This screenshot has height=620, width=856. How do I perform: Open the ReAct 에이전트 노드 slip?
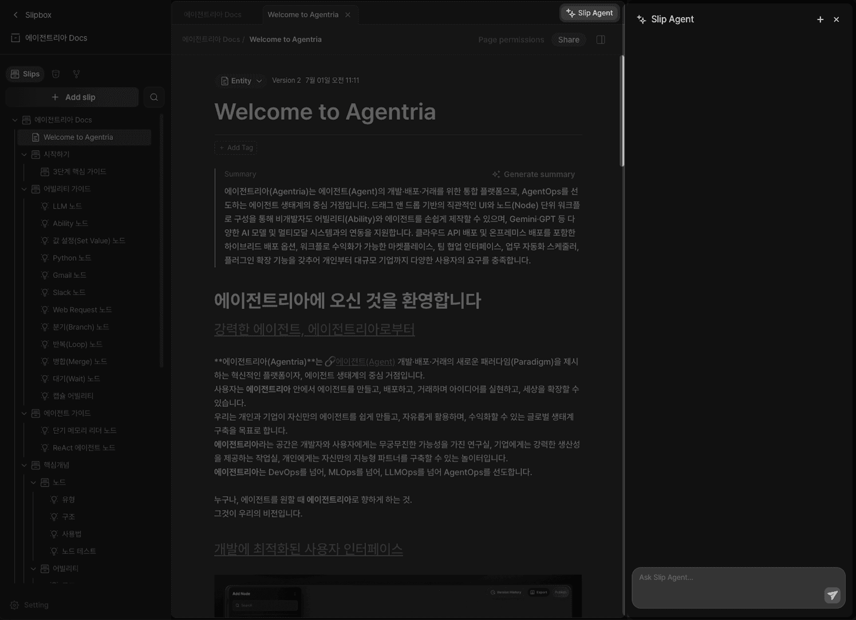pos(84,448)
